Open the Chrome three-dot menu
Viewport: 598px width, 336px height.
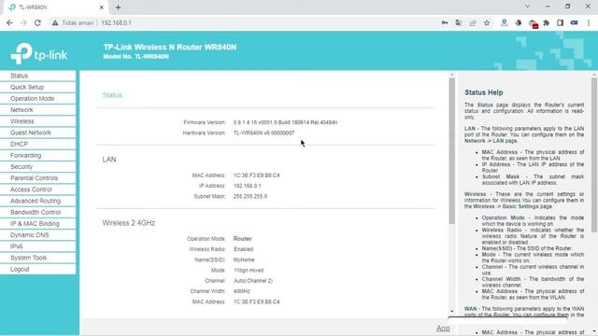point(589,22)
